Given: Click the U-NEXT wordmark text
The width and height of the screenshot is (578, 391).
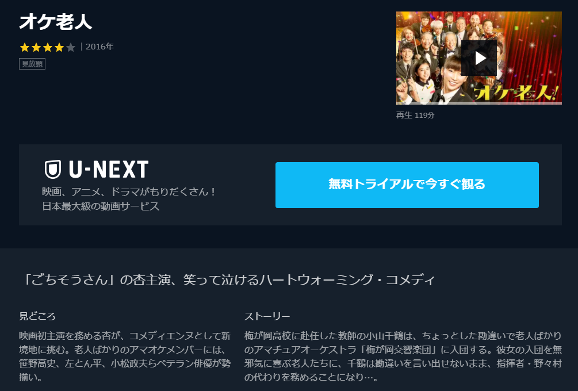Looking at the screenshot, I should (x=109, y=169).
